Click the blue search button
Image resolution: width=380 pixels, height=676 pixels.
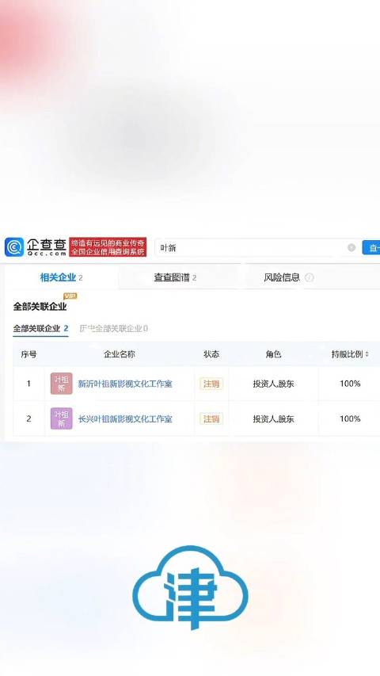click(371, 247)
